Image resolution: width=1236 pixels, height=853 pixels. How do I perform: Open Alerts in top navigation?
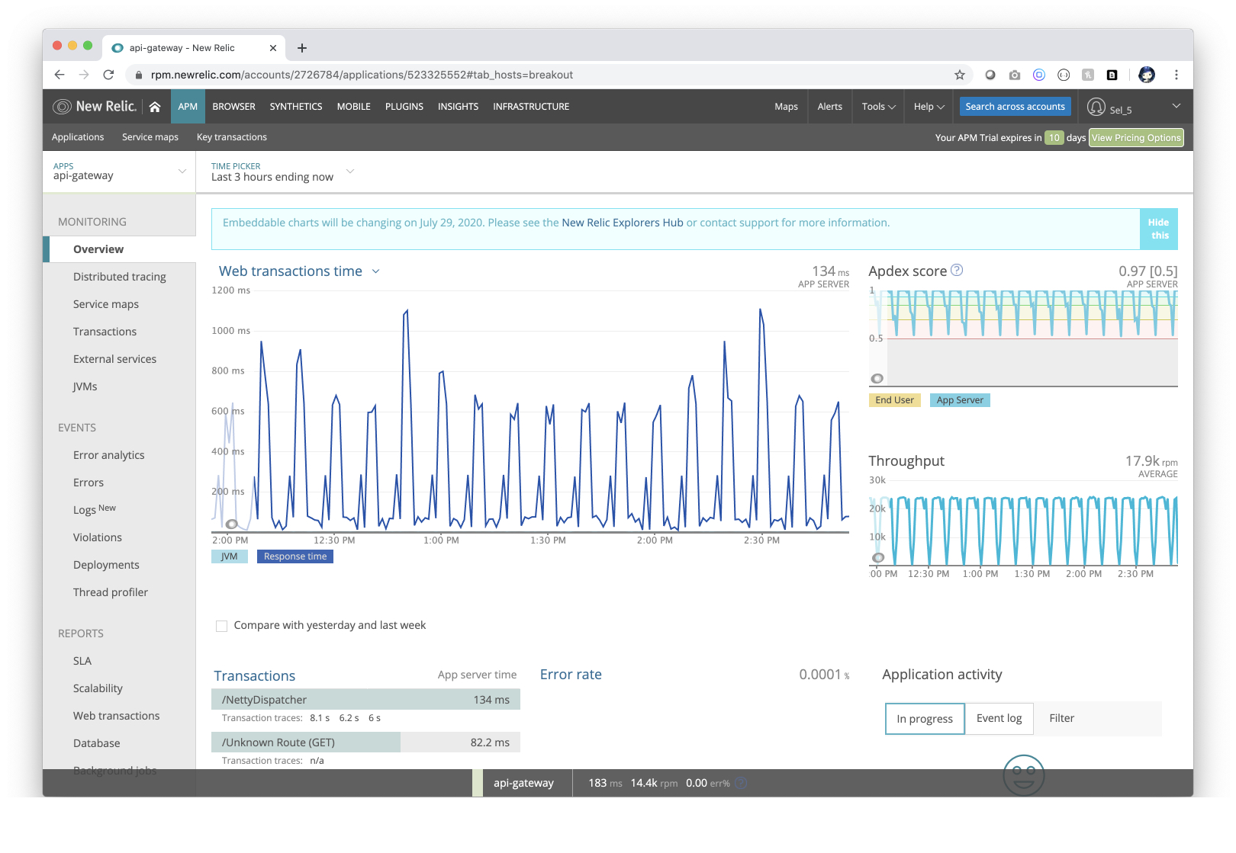pos(830,107)
